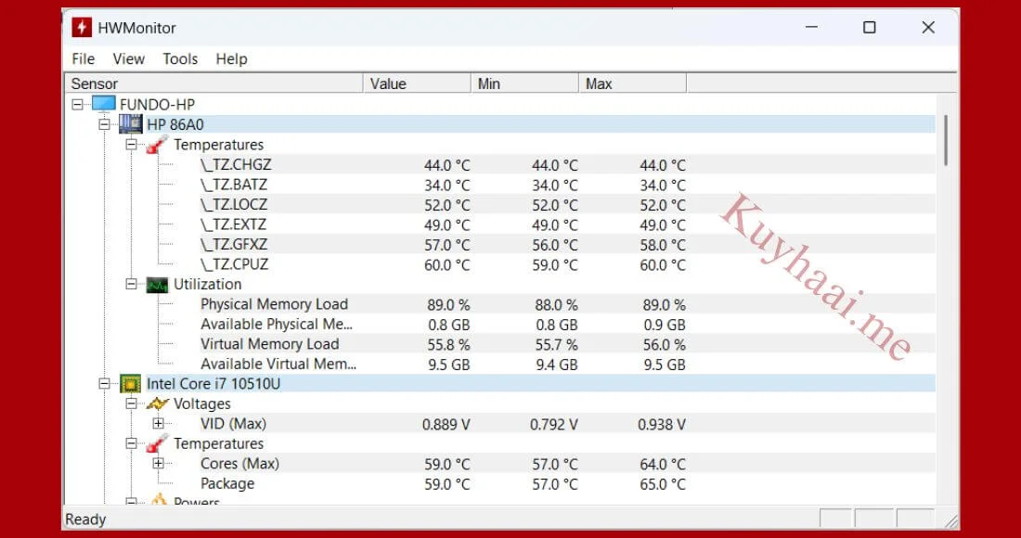Click the 9.4 GB virtual memory min value
The width and height of the screenshot is (1021, 538).
coord(557,365)
